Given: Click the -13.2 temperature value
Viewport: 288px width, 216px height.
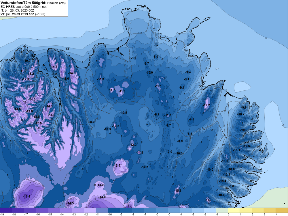Looking at the screenshot, I should (x=31, y=74).
